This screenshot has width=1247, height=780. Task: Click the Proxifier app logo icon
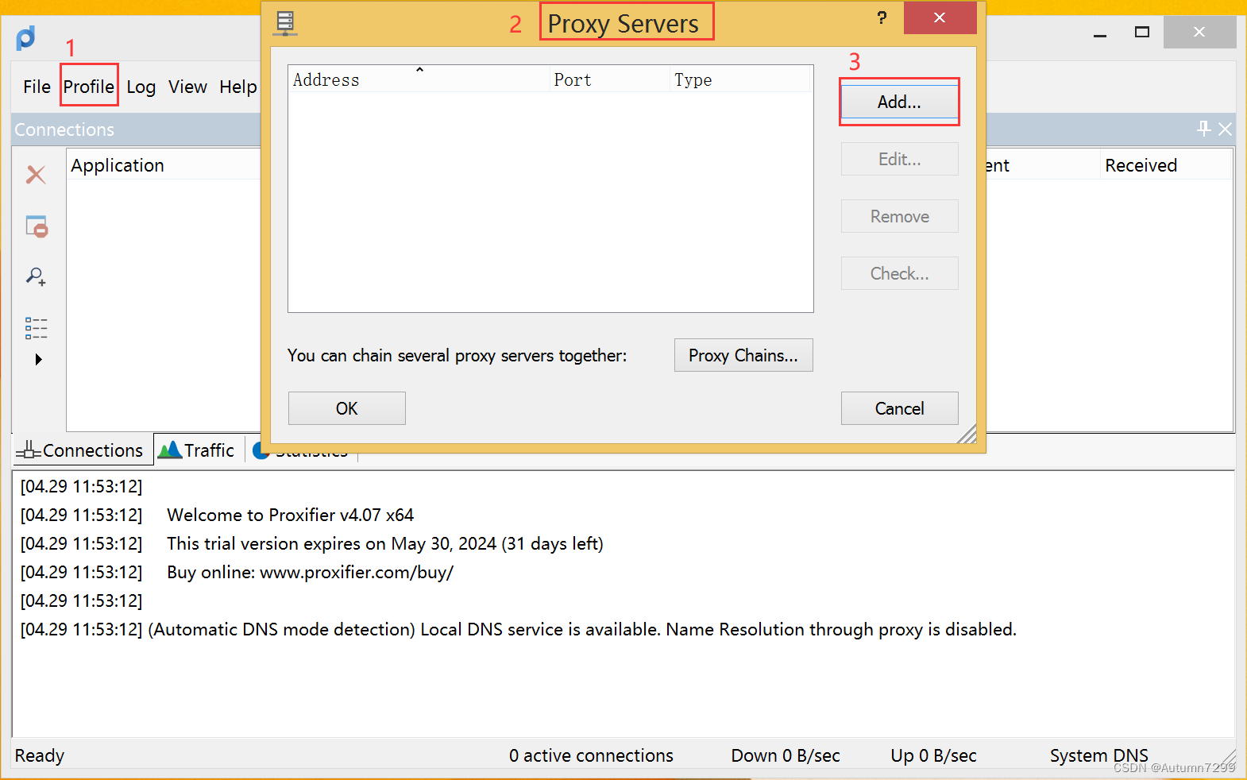pos(25,37)
